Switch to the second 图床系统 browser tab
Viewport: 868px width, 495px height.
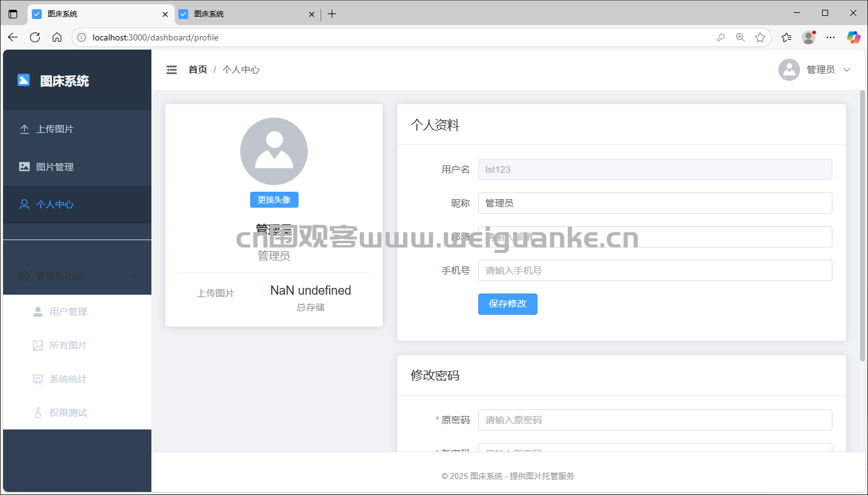point(247,13)
